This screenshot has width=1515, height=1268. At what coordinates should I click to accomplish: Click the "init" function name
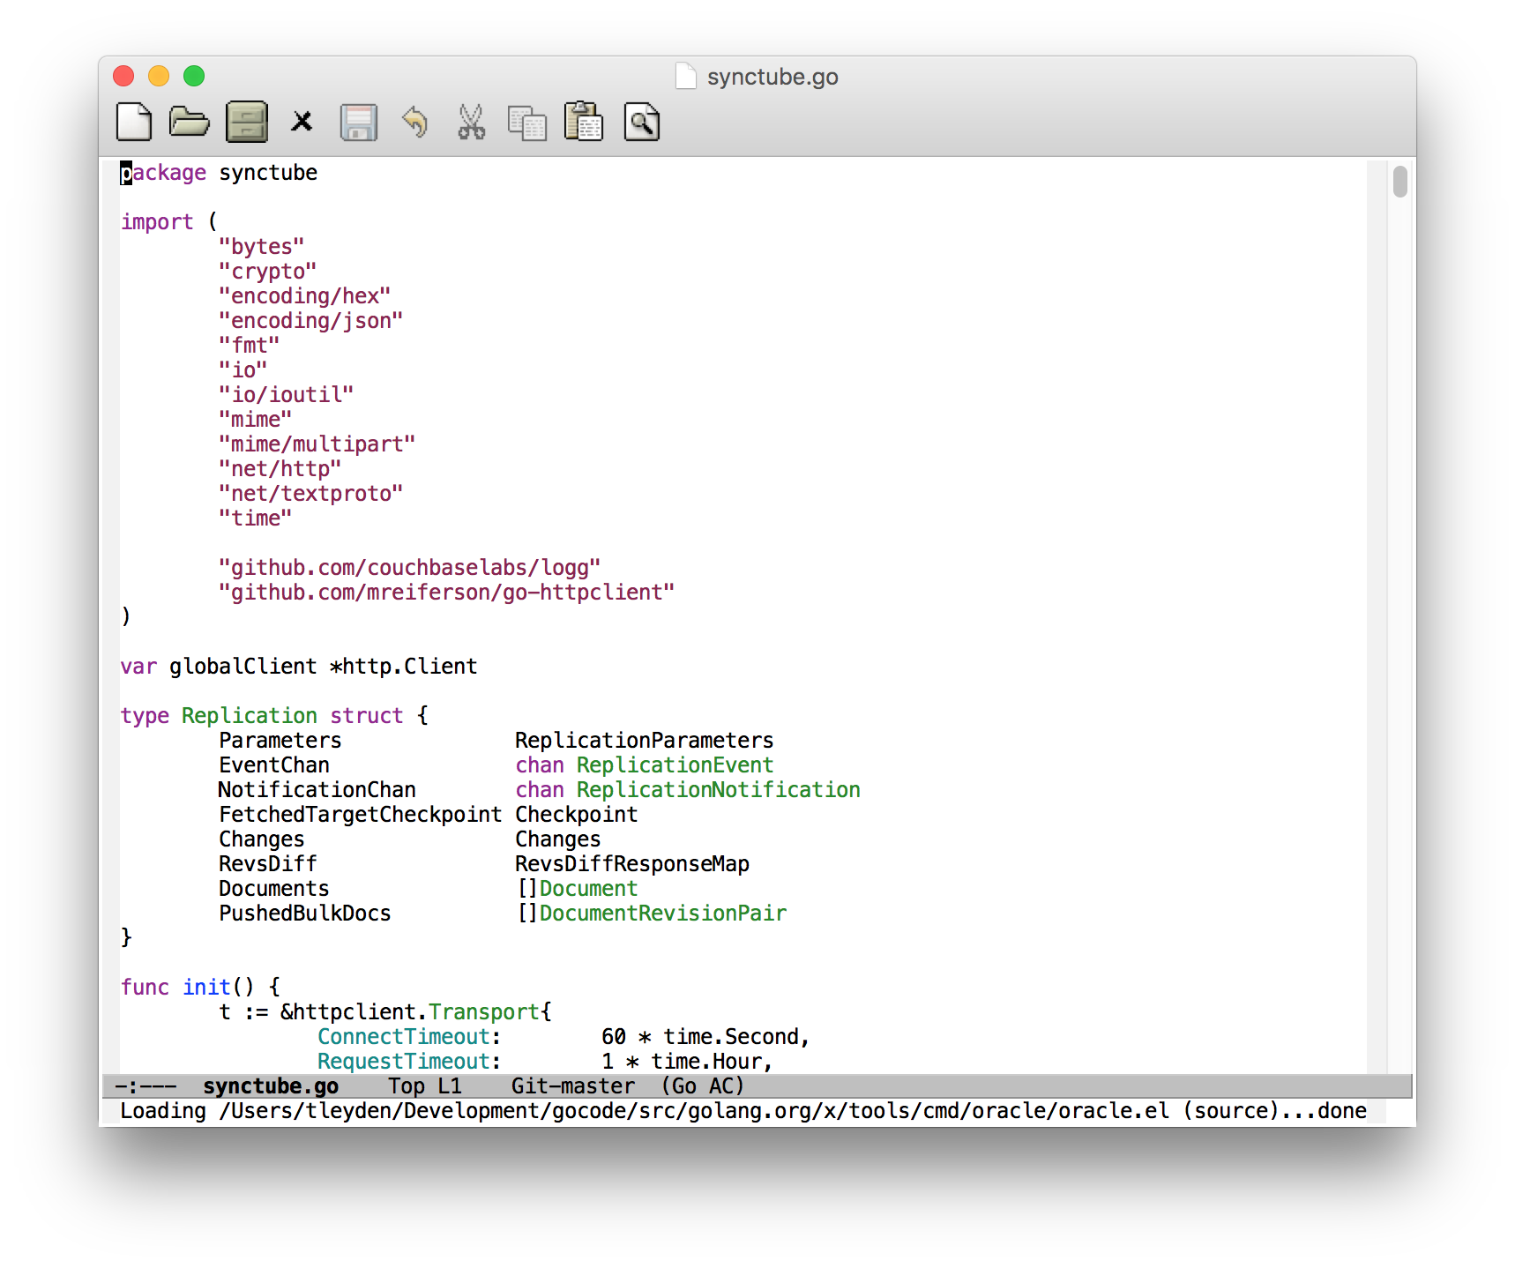[206, 988]
